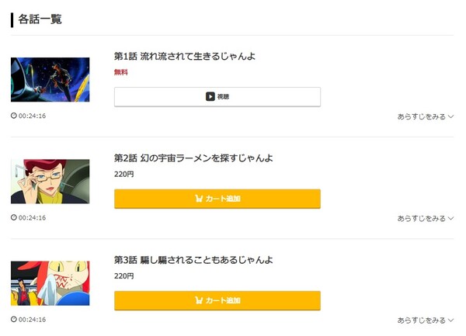Select the episode 3 thumbnail image
The image size is (466, 336).
click(x=50, y=282)
